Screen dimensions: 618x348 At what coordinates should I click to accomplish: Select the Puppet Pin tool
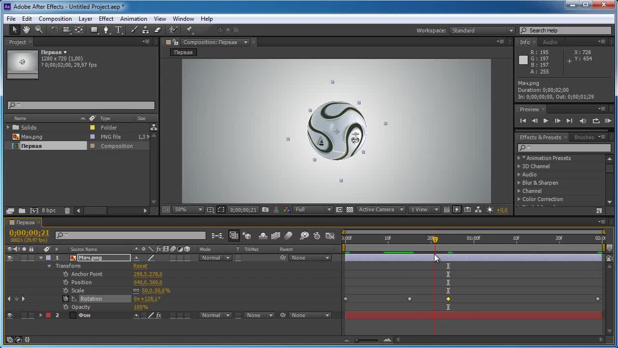point(189,30)
